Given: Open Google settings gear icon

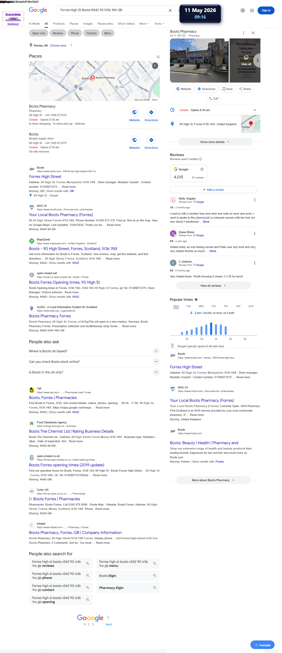Looking at the screenshot, I should point(245,10).
